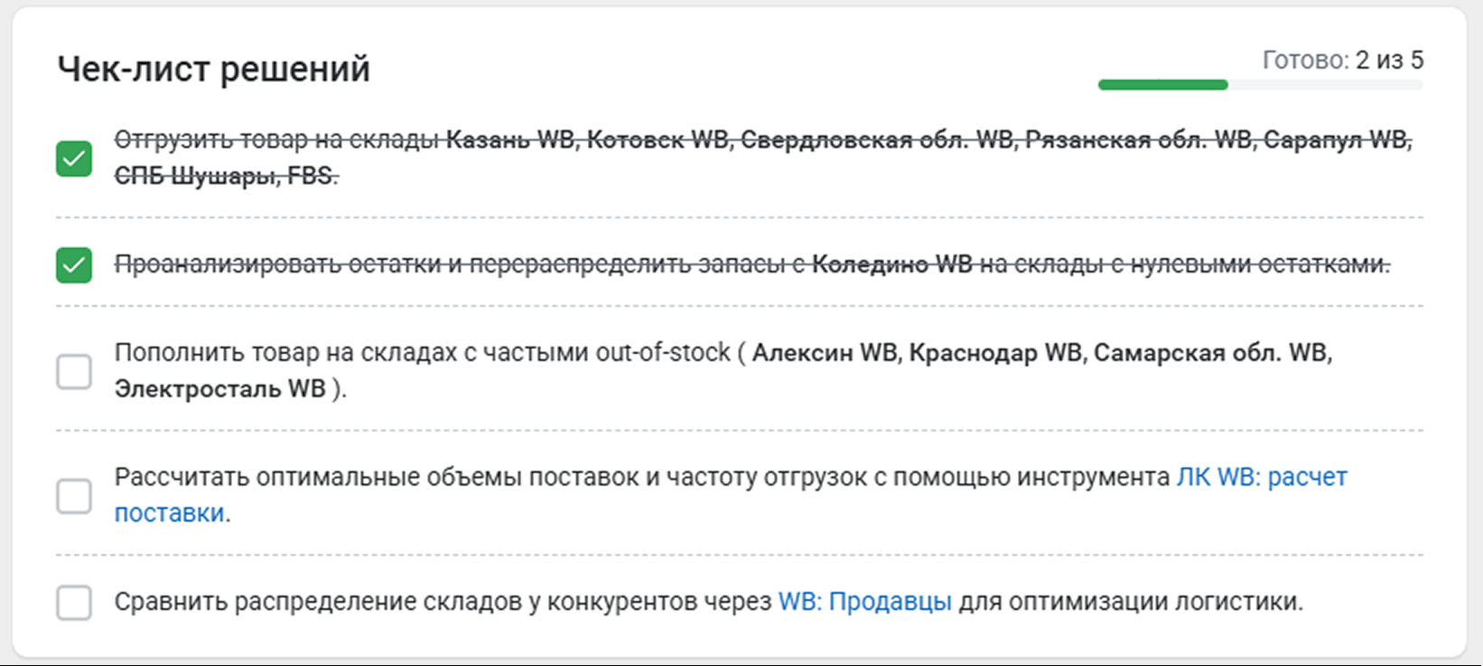Tick the 'Пополнить товар на складах' checkbox

(74, 371)
